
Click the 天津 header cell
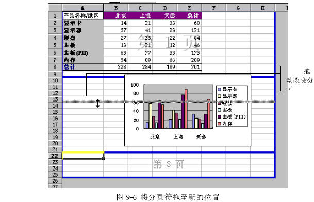pyautogui.click(x=165, y=15)
